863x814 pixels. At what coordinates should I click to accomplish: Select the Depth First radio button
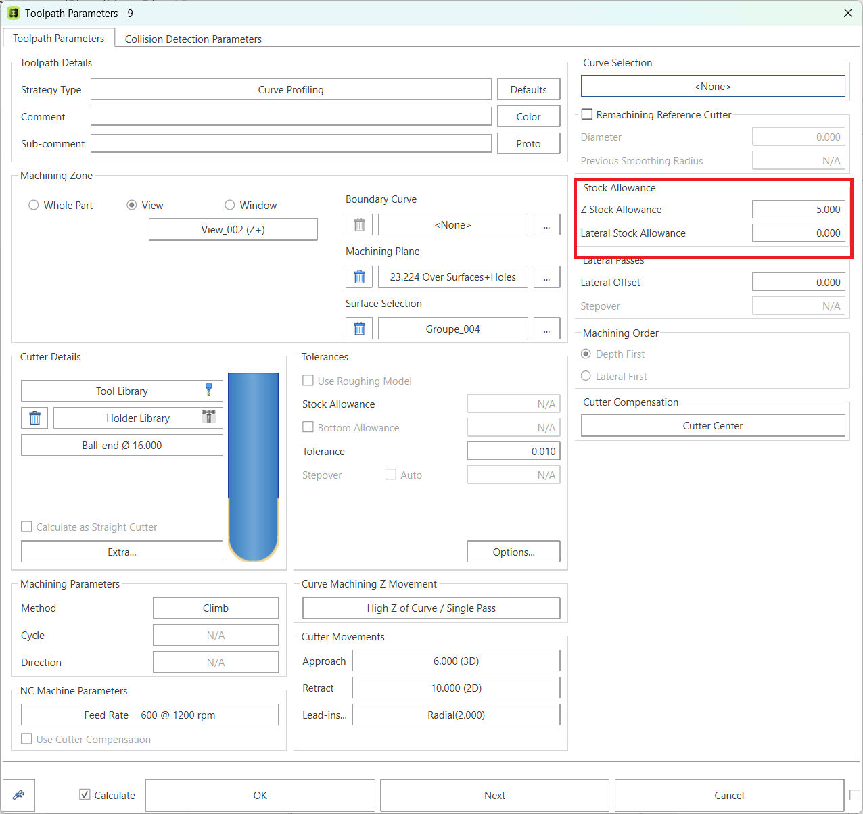click(586, 354)
